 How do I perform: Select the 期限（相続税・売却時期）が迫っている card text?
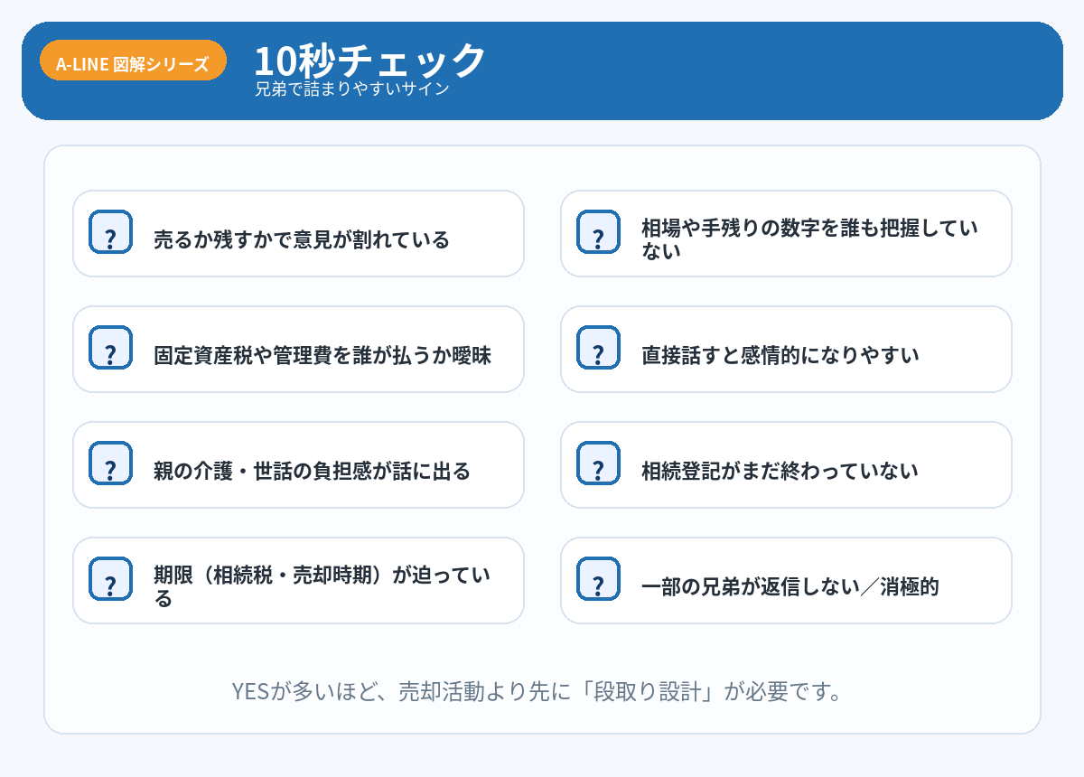coord(322,586)
